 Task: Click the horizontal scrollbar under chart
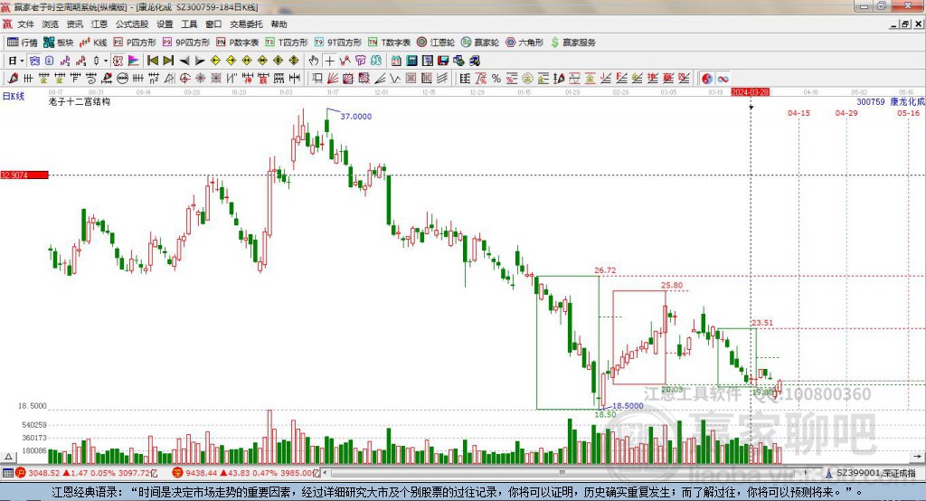(564, 473)
